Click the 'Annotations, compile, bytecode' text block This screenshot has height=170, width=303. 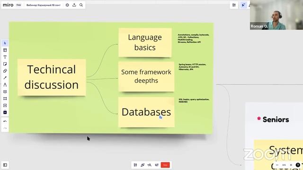(193, 38)
